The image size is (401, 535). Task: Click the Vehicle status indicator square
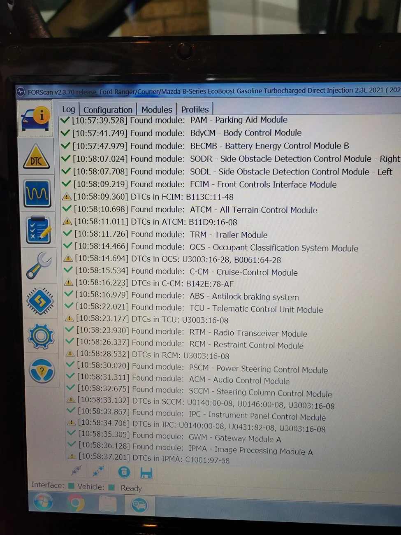click(111, 487)
